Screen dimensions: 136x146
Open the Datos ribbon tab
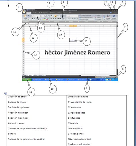[59, 13]
